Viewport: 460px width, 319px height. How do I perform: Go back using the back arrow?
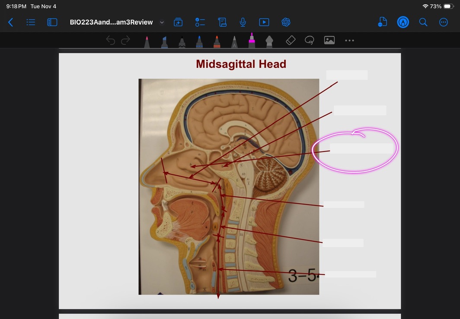[x=11, y=22]
